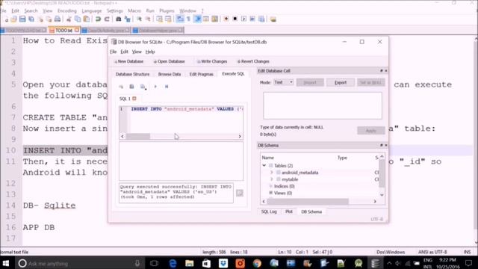Viewport: 478px width, 269px height.
Task: Select Indices (0) in the schema tree
Action: (x=284, y=186)
